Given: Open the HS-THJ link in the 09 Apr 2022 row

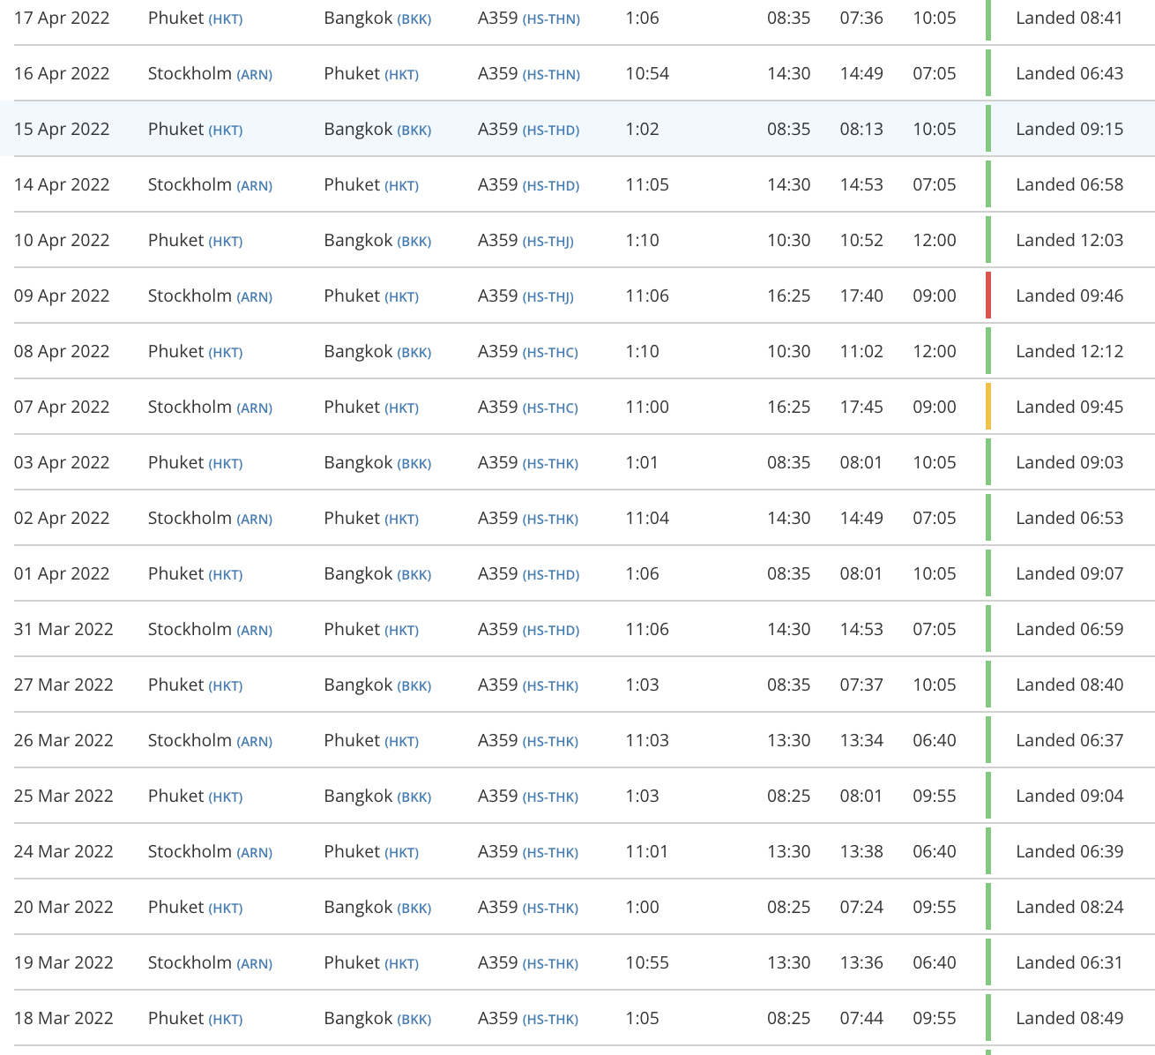Looking at the screenshot, I should click(x=548, y=297).
